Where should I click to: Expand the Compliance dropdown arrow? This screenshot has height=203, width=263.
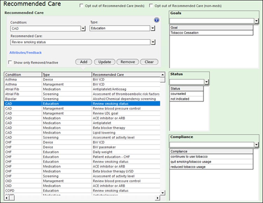(256, 145)
